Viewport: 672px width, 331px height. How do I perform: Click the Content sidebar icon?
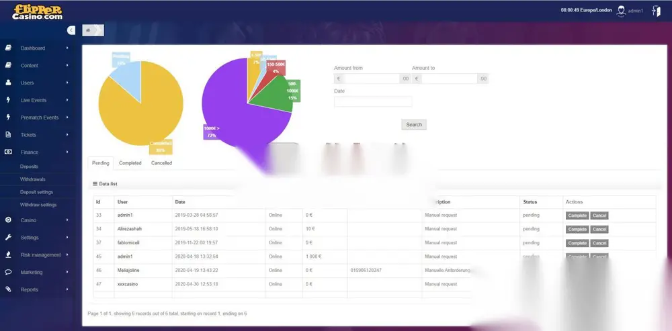tap(8, 65)
